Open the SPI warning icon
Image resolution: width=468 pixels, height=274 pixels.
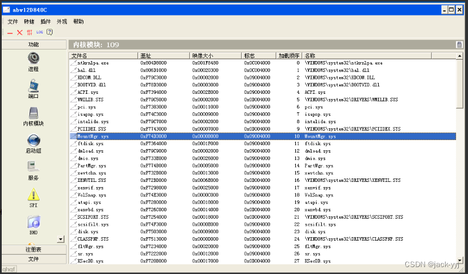(33, 197)
